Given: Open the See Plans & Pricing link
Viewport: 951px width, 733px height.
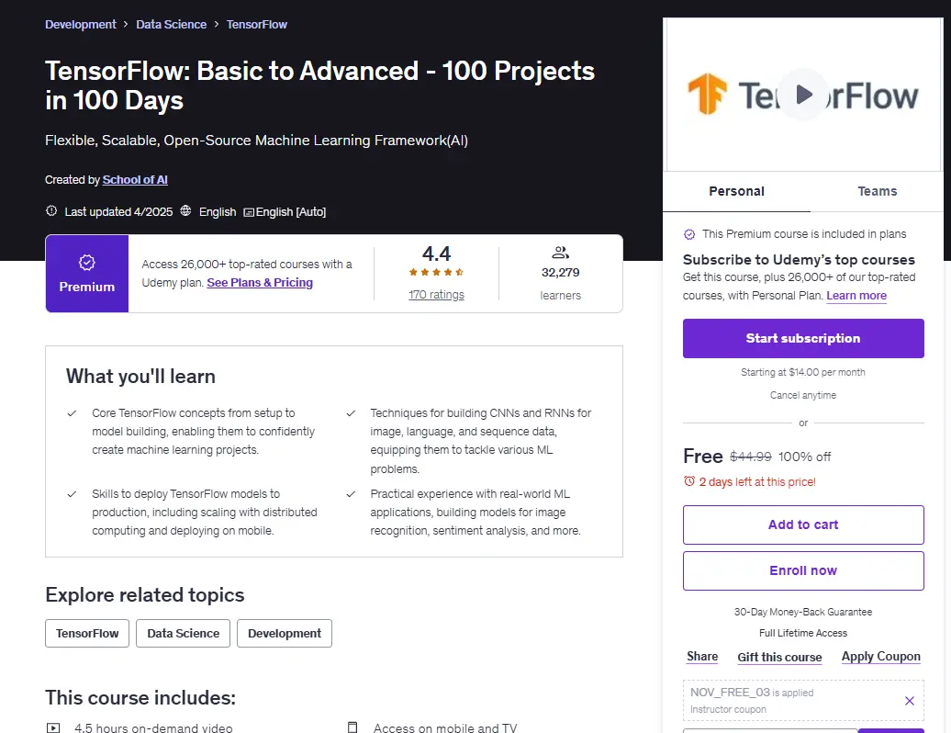Looking at the screenshot, I should point(260,283).
